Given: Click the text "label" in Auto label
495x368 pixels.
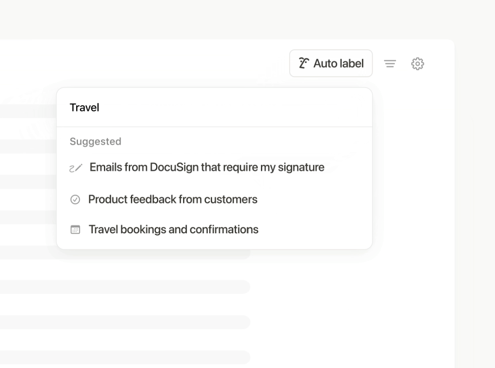Looking at the screenshot, I should 351,63.
